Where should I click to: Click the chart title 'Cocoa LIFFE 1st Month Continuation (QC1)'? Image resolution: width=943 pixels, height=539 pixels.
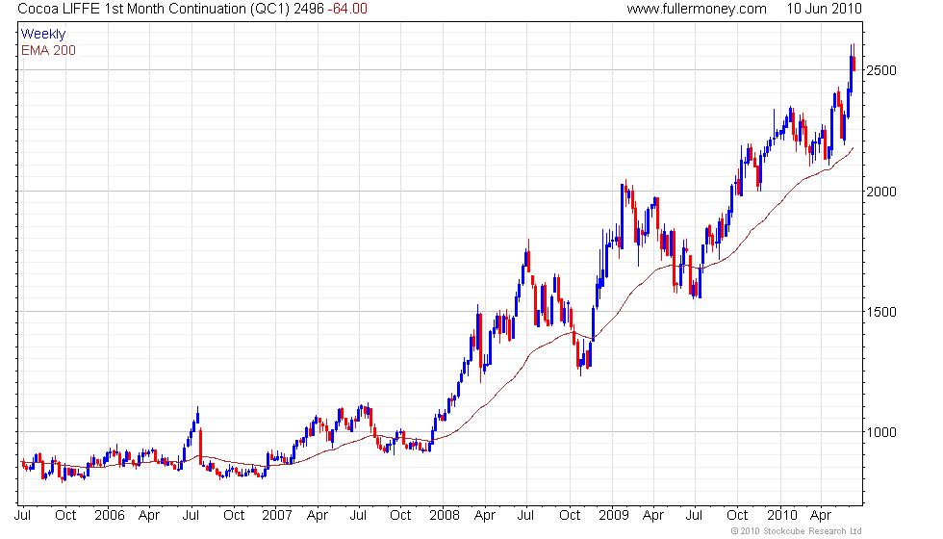point(153,9)
